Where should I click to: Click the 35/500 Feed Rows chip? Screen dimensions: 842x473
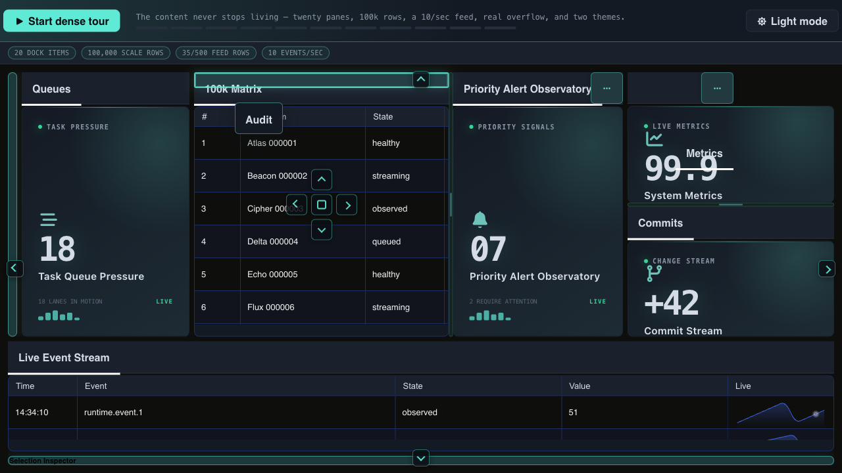pyautogui.click(x=216, y=53)
